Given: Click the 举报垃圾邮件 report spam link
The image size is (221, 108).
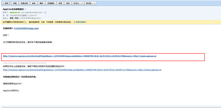Looking at the screenshot, I should coord(81,22).
